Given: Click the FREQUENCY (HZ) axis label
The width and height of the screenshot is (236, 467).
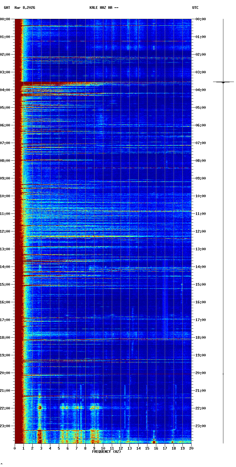Looking at the screenshot, I should tap(107, 452).
